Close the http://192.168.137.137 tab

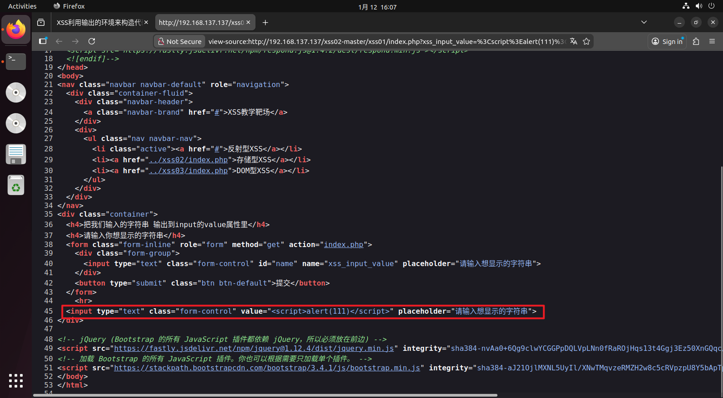(x=248, y=22)
